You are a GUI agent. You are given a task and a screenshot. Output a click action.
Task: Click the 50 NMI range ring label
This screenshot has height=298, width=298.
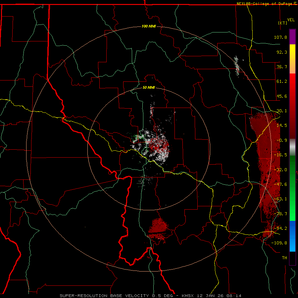coord(149,88)
